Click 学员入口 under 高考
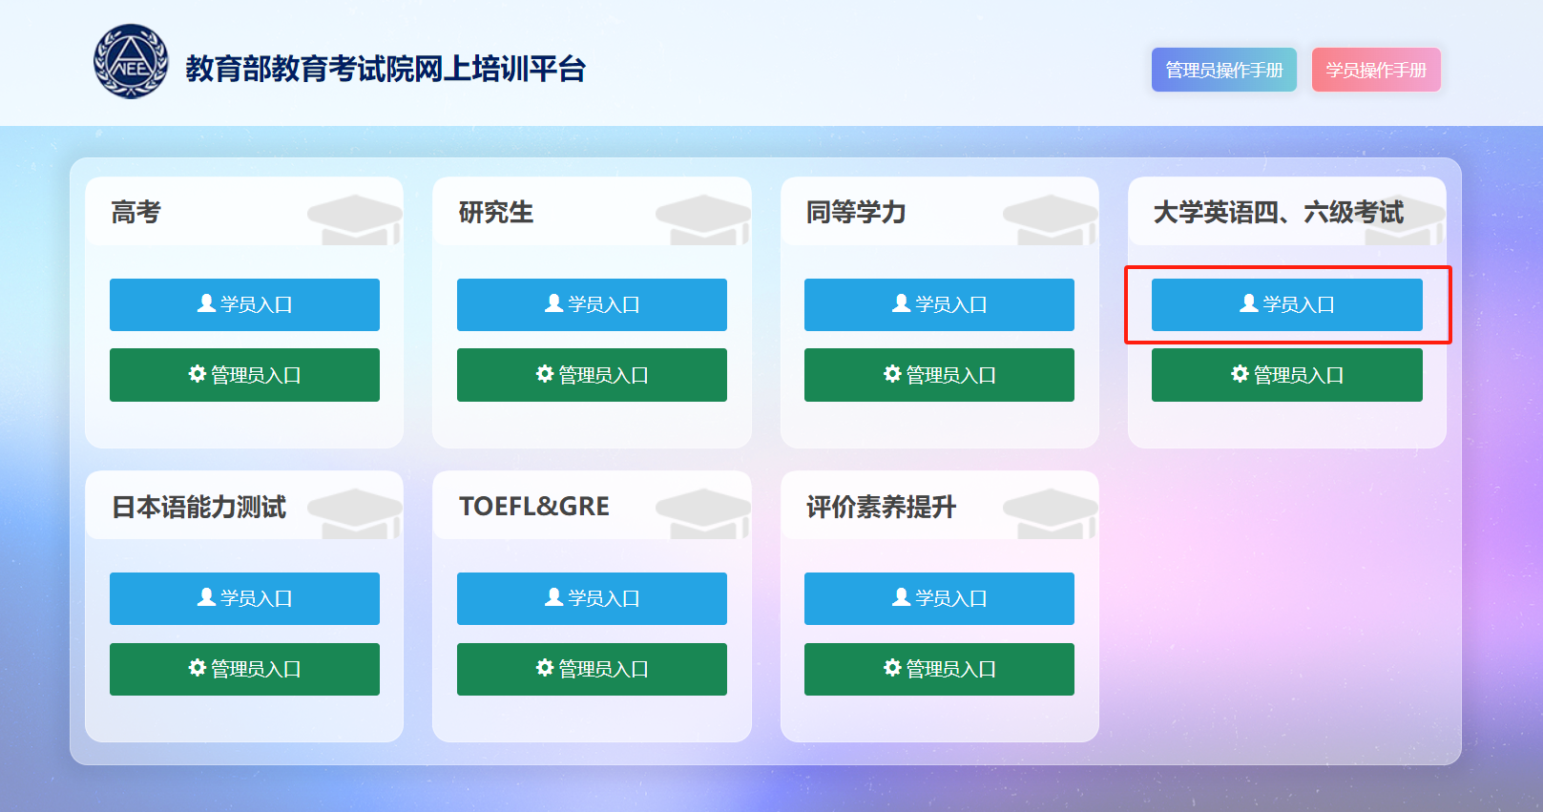The image size is (1543, 812). (x=244, y=304)
